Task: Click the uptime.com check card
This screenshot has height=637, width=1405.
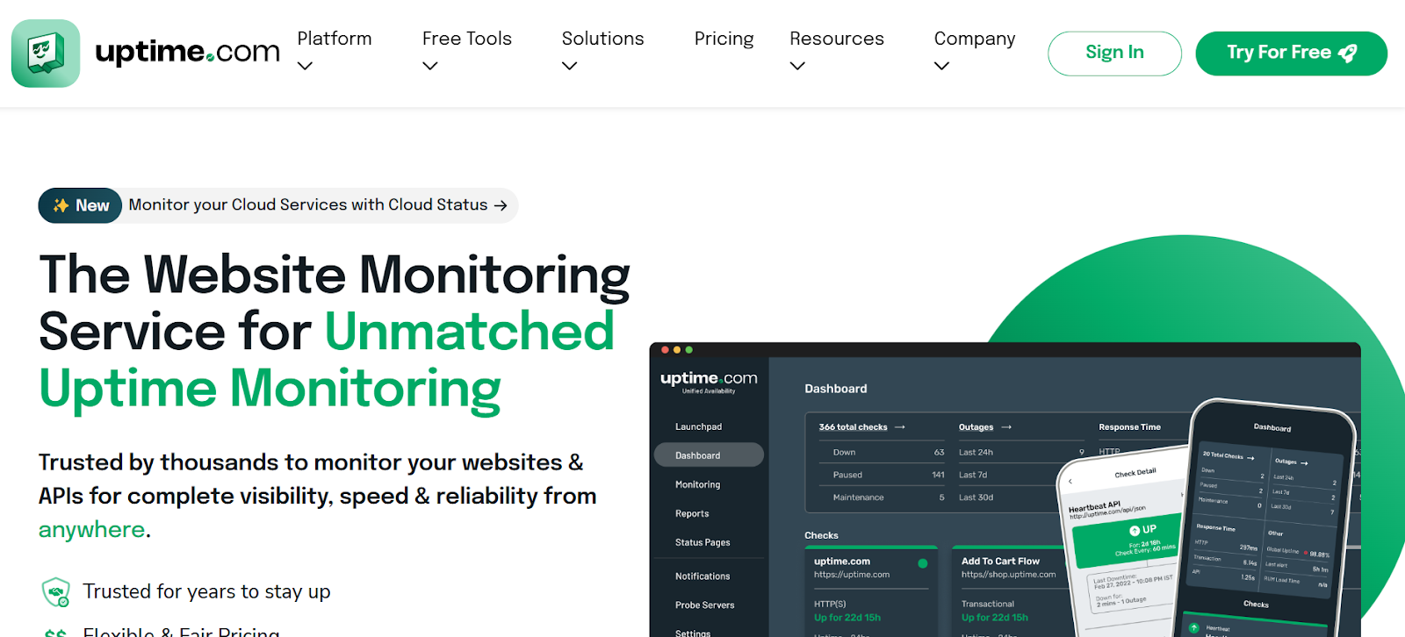Action: point(871,591)
